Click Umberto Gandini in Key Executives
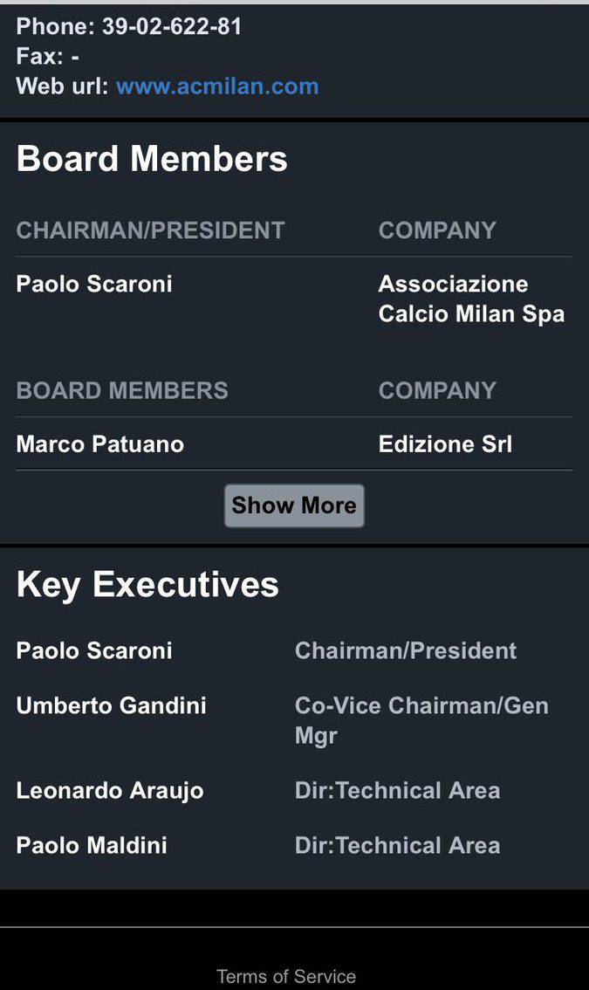The height and width of the screenshot is (990, 589). pyautogui.click(x=112, y=705)
